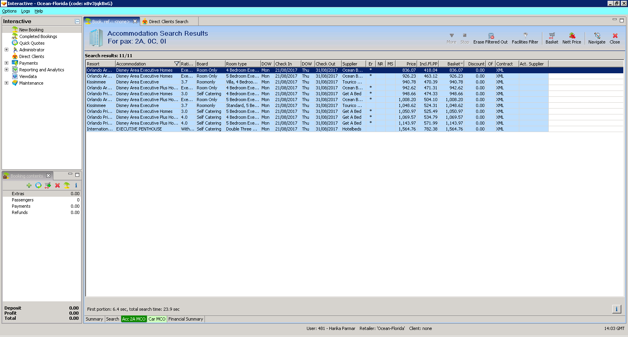Maximize the Booking contents panel
This screenshot has width=628, height=337.
(x=77, y=175)
